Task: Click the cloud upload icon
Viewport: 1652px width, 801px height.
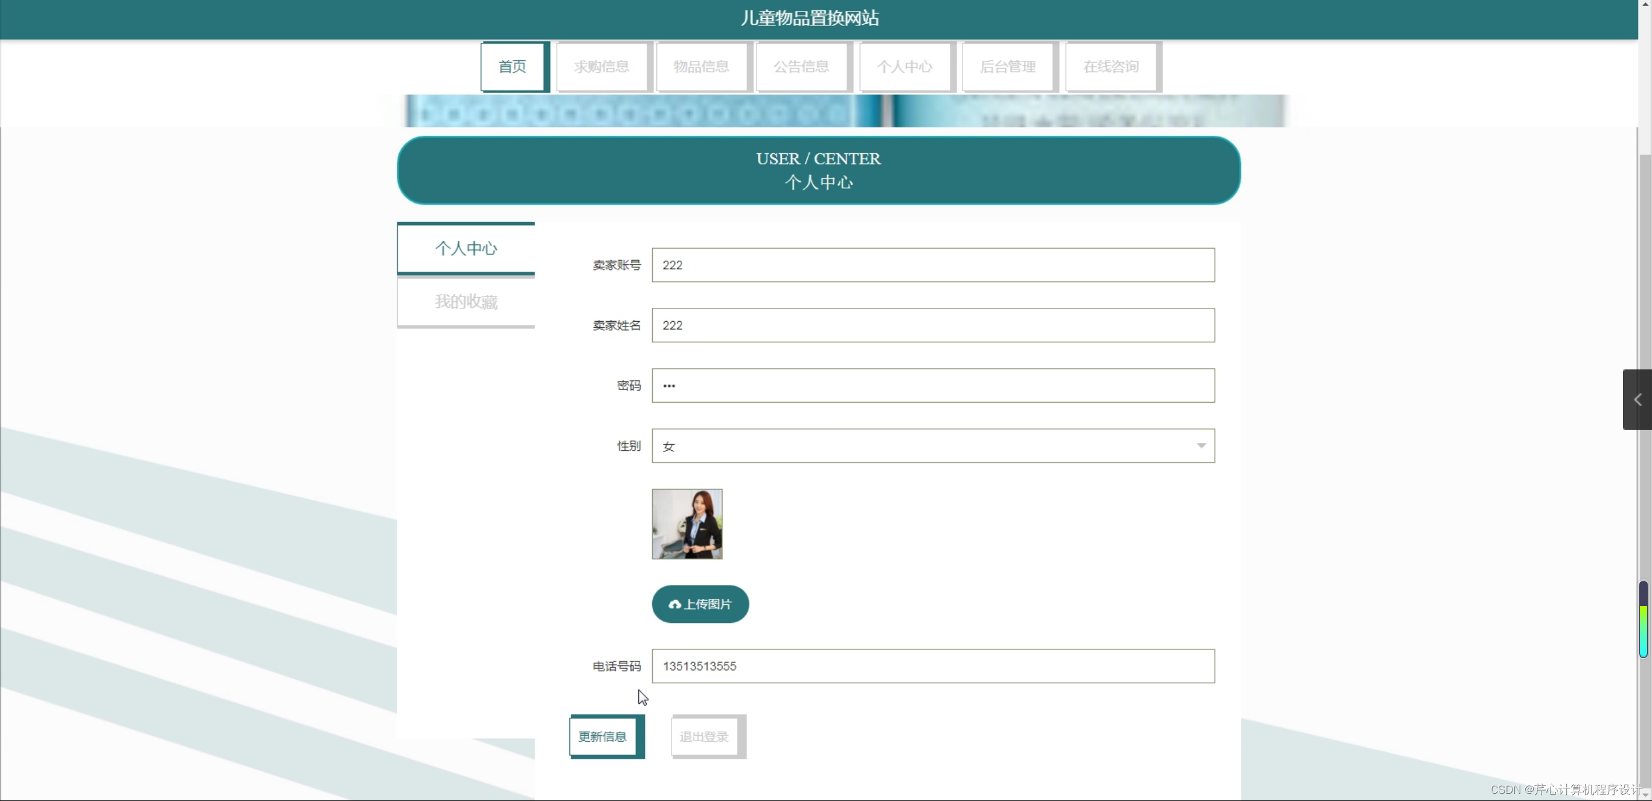Action: coord(674,604)
